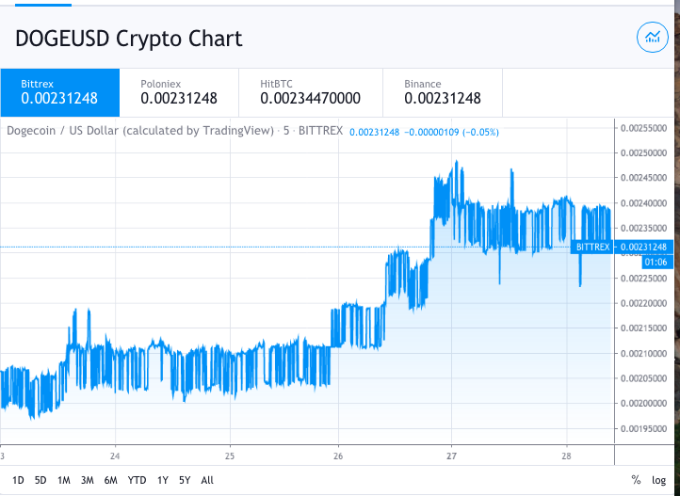Click the date label 28 on time axis
680x496 pixels.
click(x=566, y=456)
